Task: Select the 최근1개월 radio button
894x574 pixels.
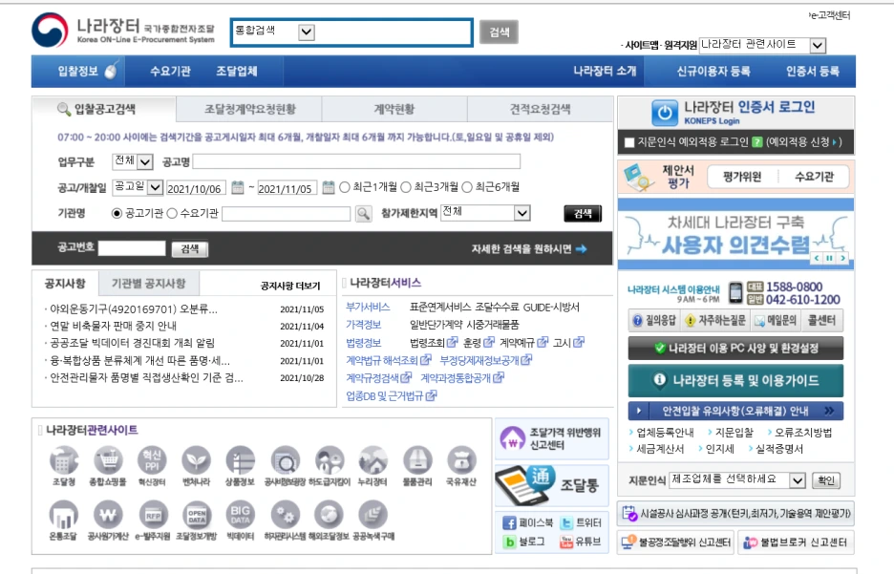Action: (x=345, y=187)
